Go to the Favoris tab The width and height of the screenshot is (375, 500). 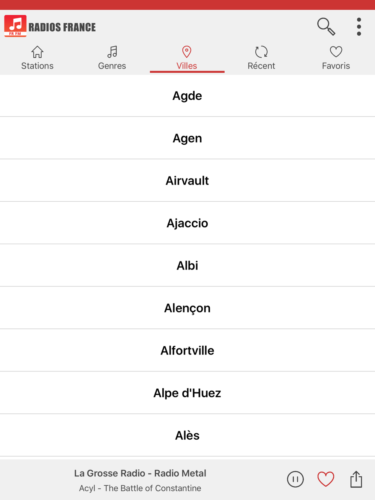pos(336,58)
